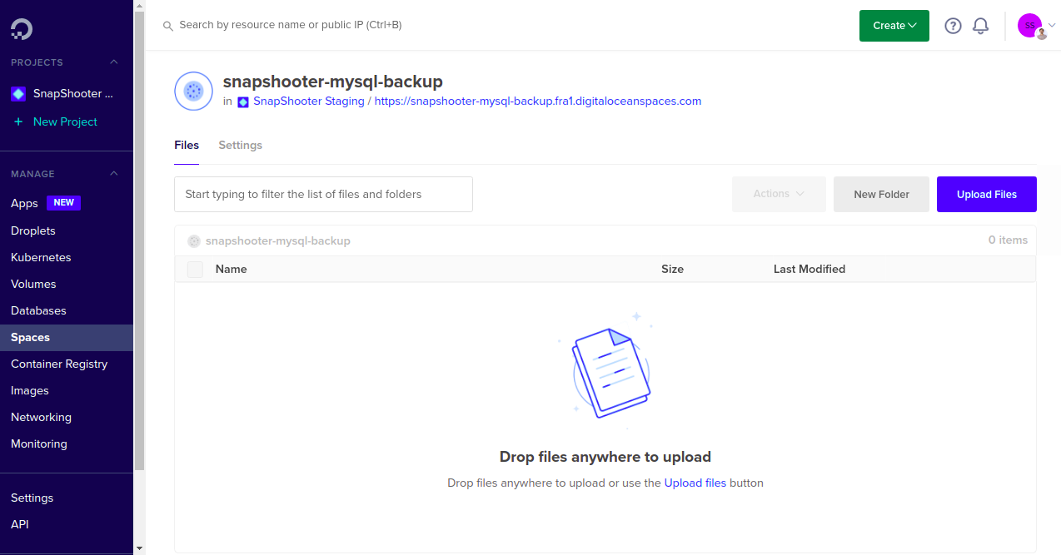Viewport: 1061px width, 555px height.
Task: Open Images in the sidebar
Action: point(30,390)
